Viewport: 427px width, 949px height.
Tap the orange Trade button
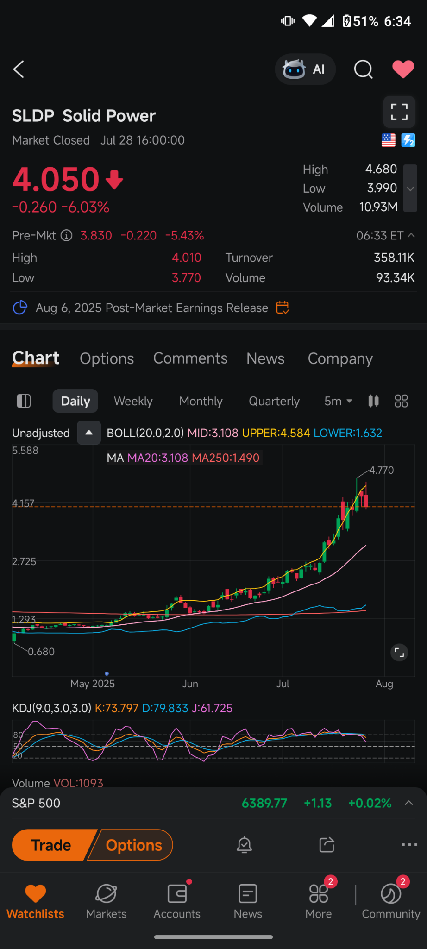tap(51, 845)
